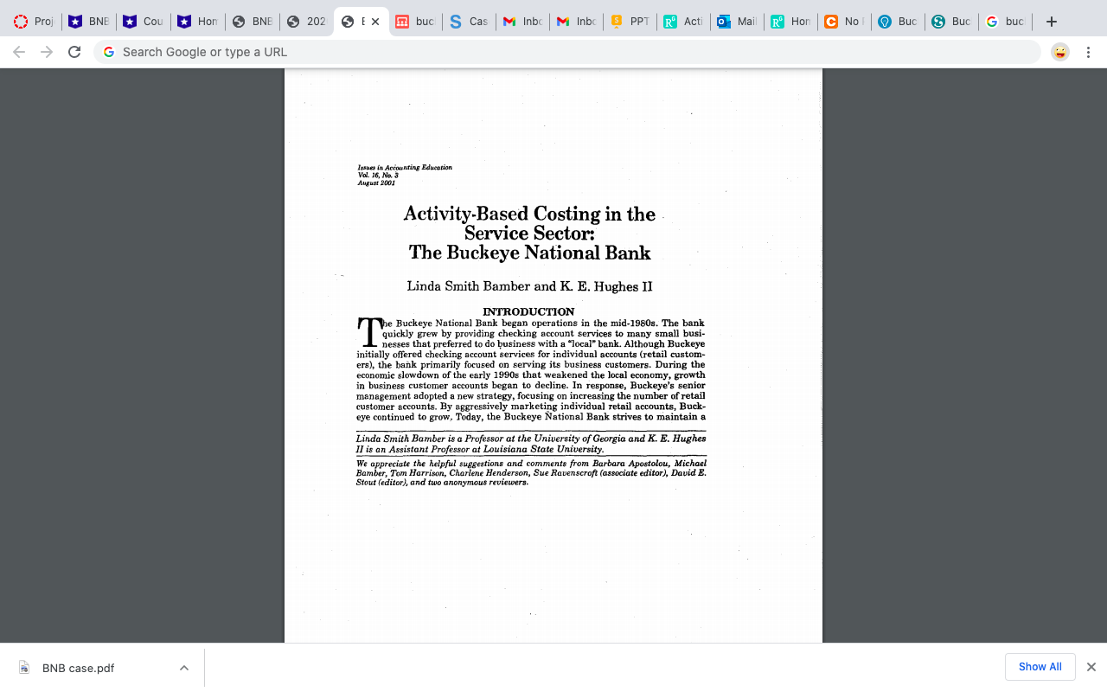This screenshot has height=692, width=1107.
Task: Switch to the Cou tab
Action: pos(143,22)
